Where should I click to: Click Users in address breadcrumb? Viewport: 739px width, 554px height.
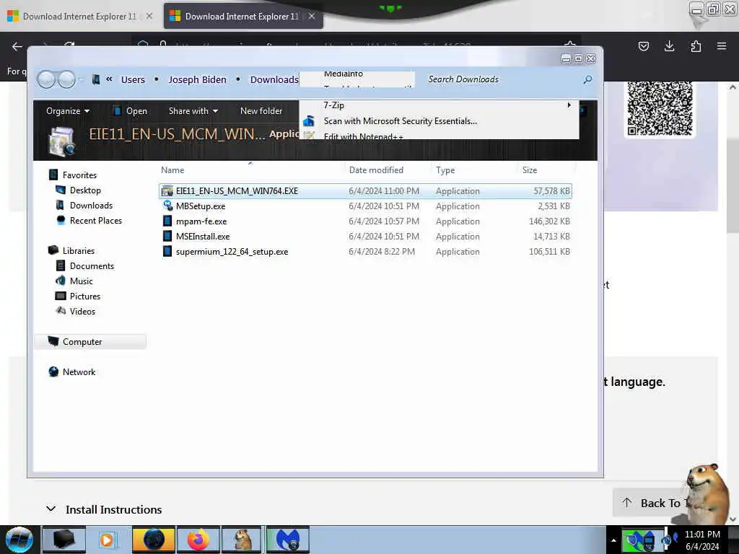click(133, 79)
